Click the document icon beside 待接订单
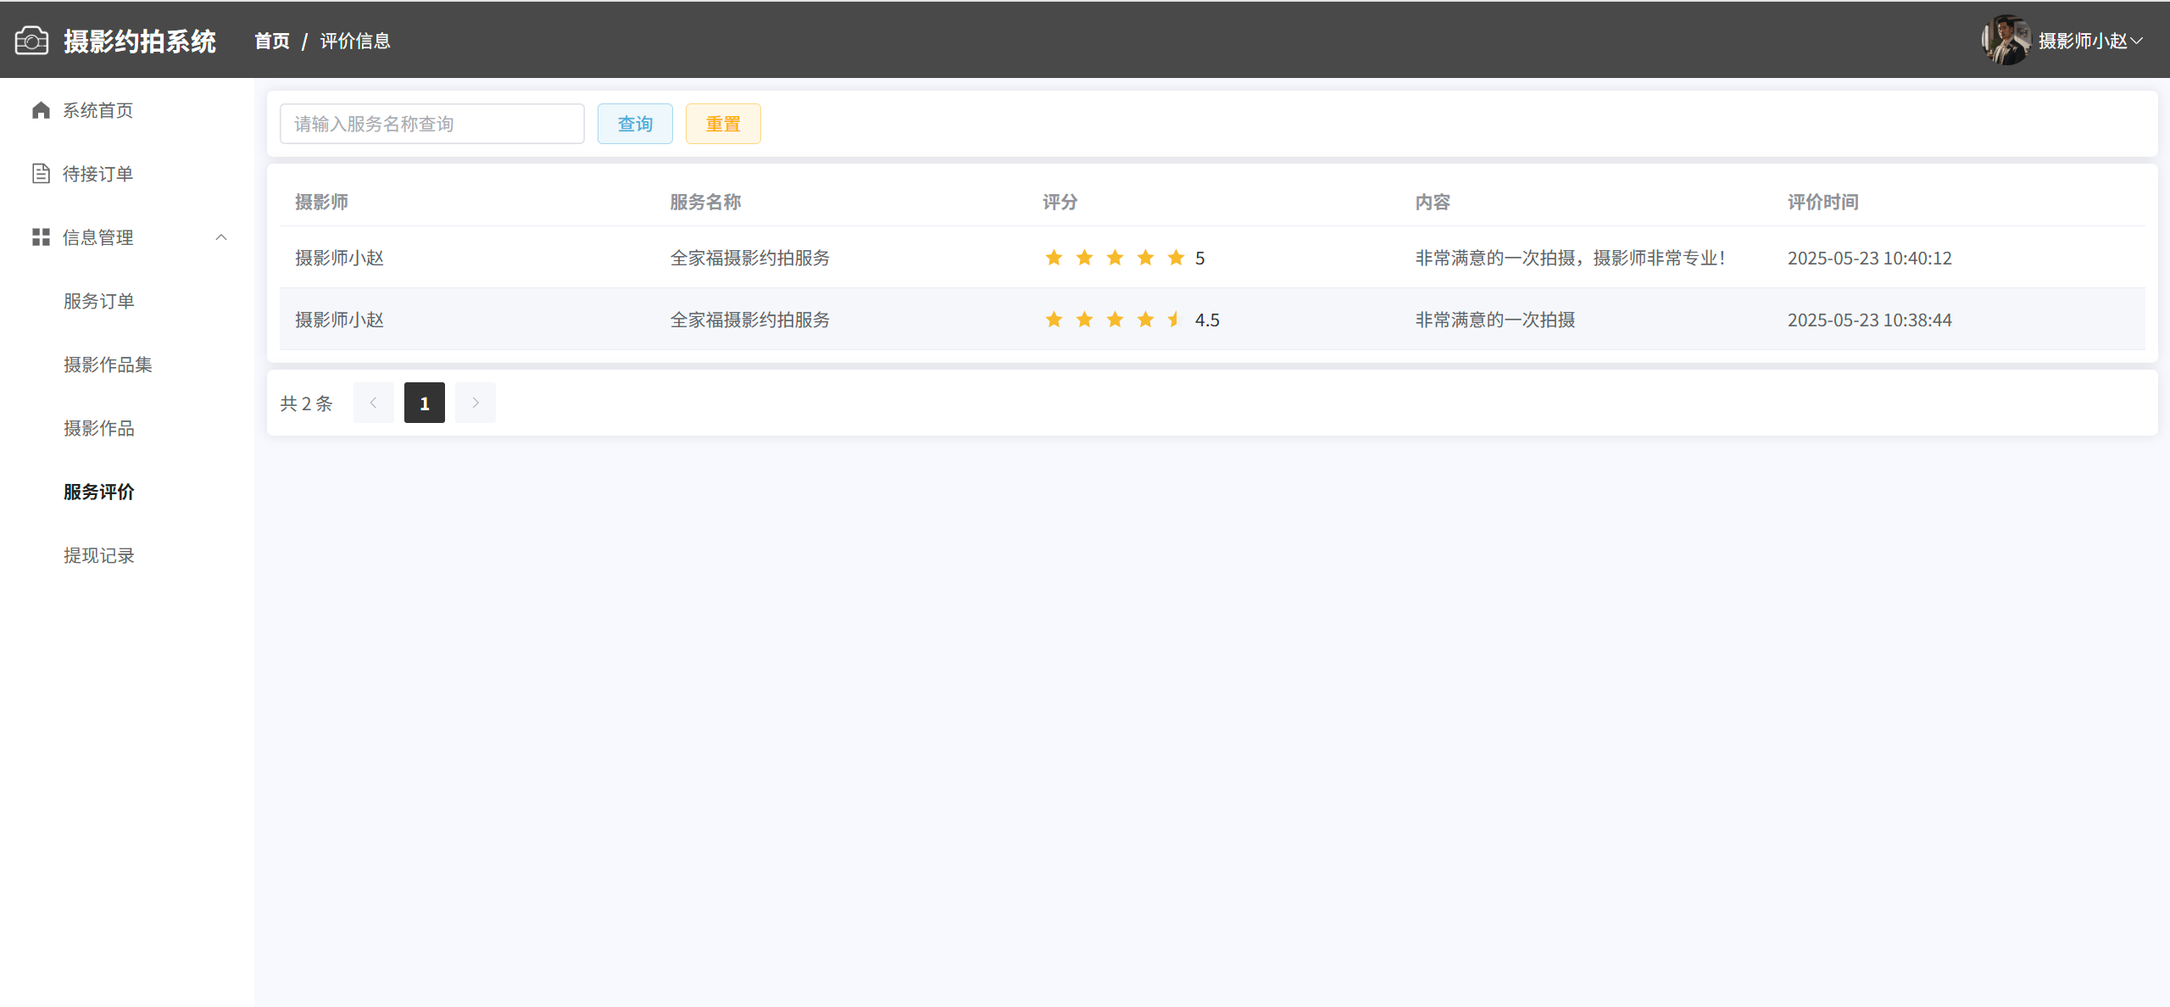This screenshot has height=1007, width=2170. click(x=41, y=174)
